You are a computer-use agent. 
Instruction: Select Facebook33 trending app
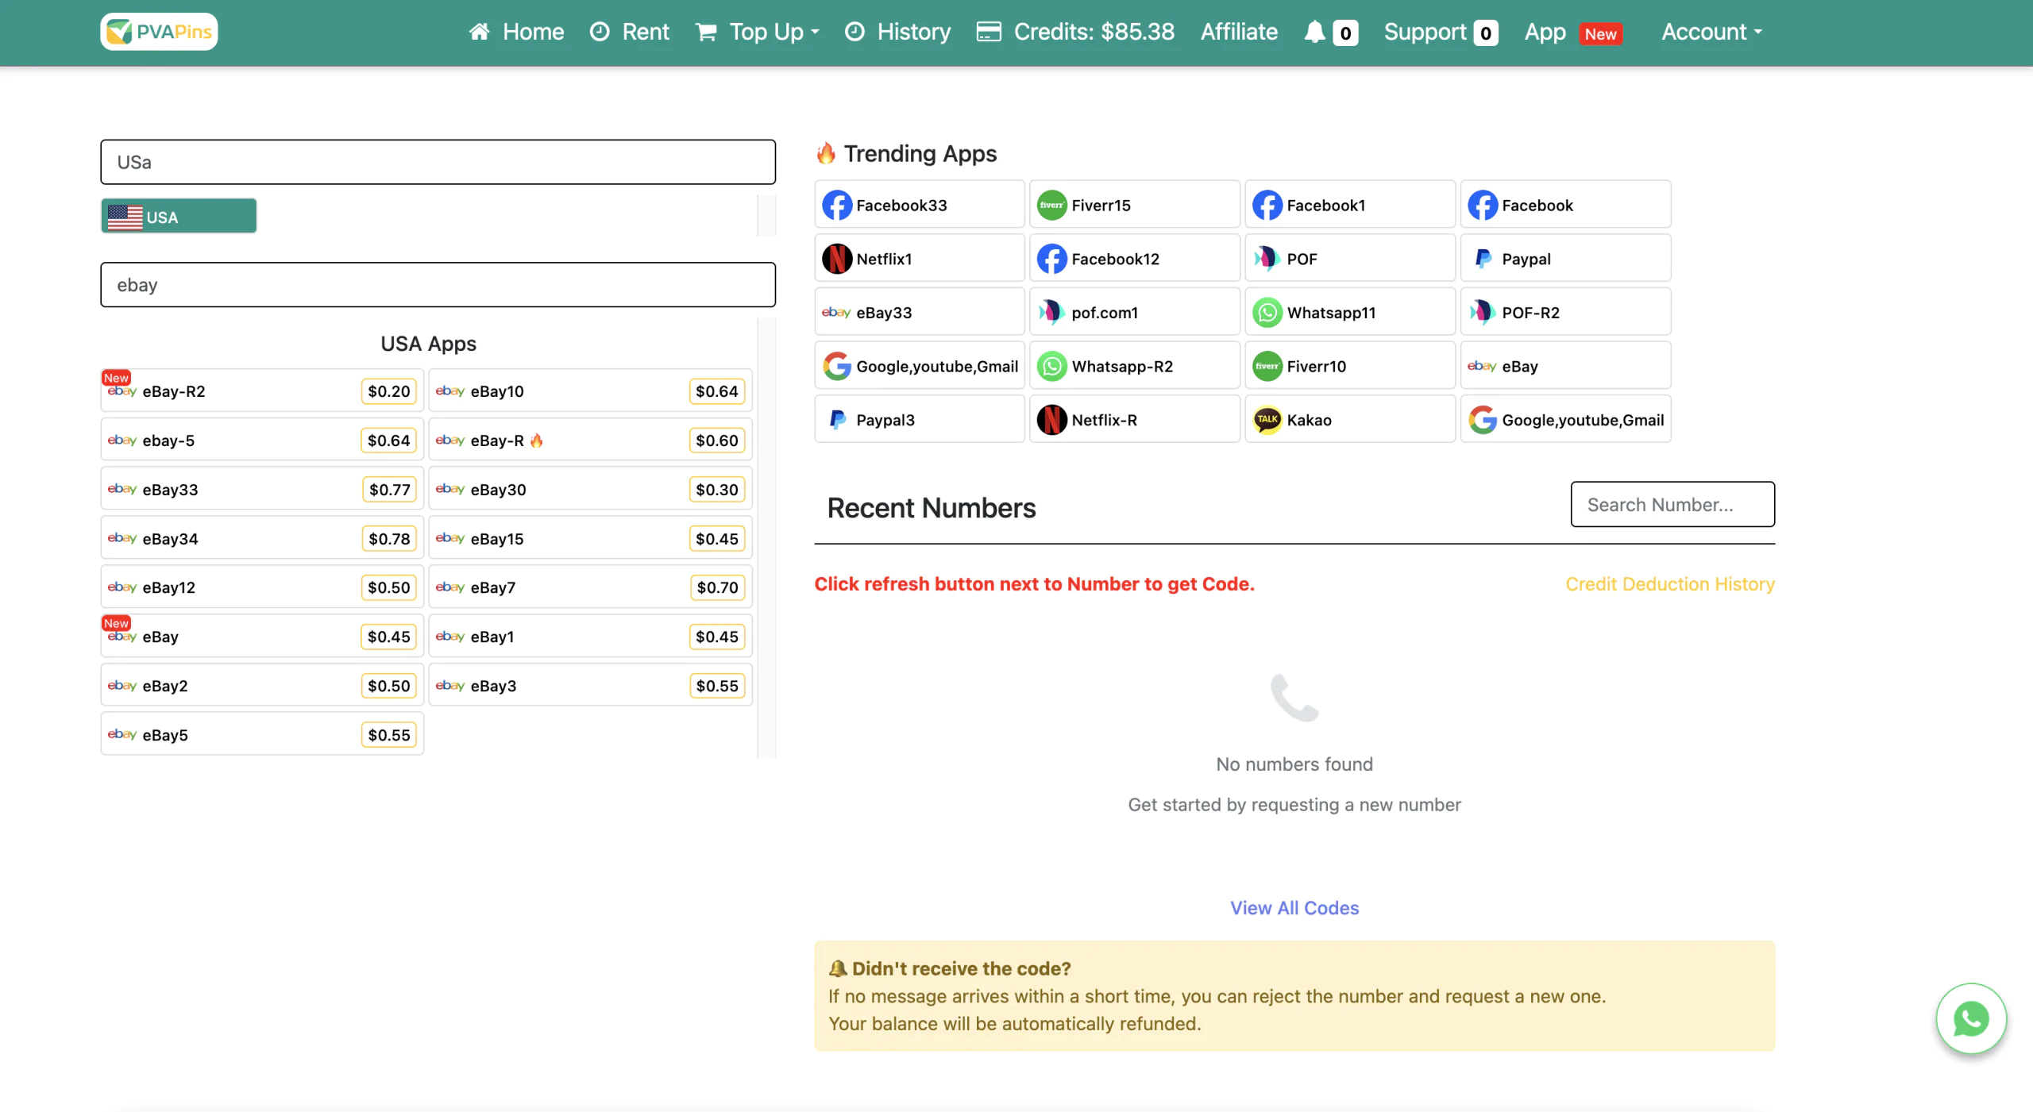pyautogui.click(x=920, y=205)
